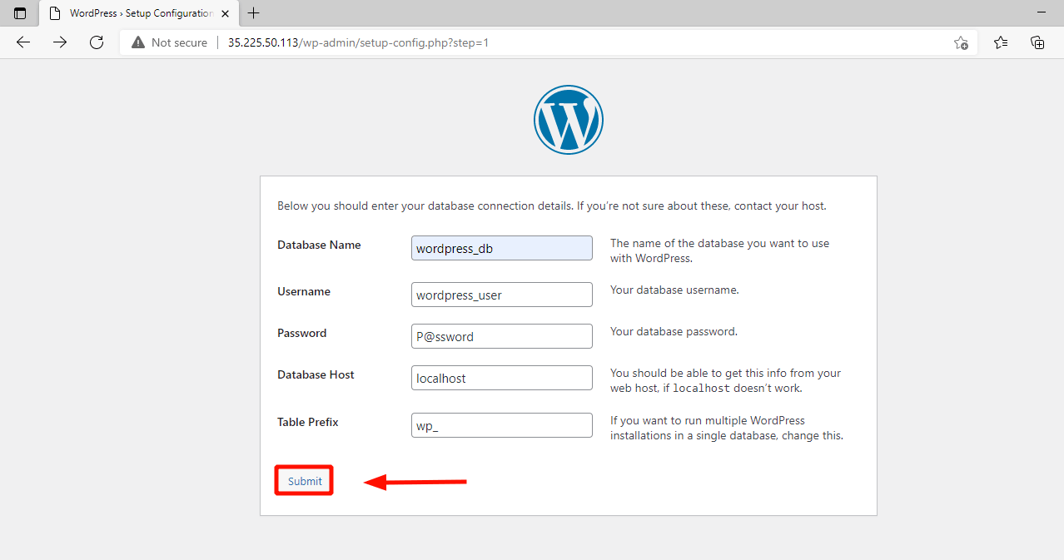Open the Favorites list icon

pos(1001,42)
